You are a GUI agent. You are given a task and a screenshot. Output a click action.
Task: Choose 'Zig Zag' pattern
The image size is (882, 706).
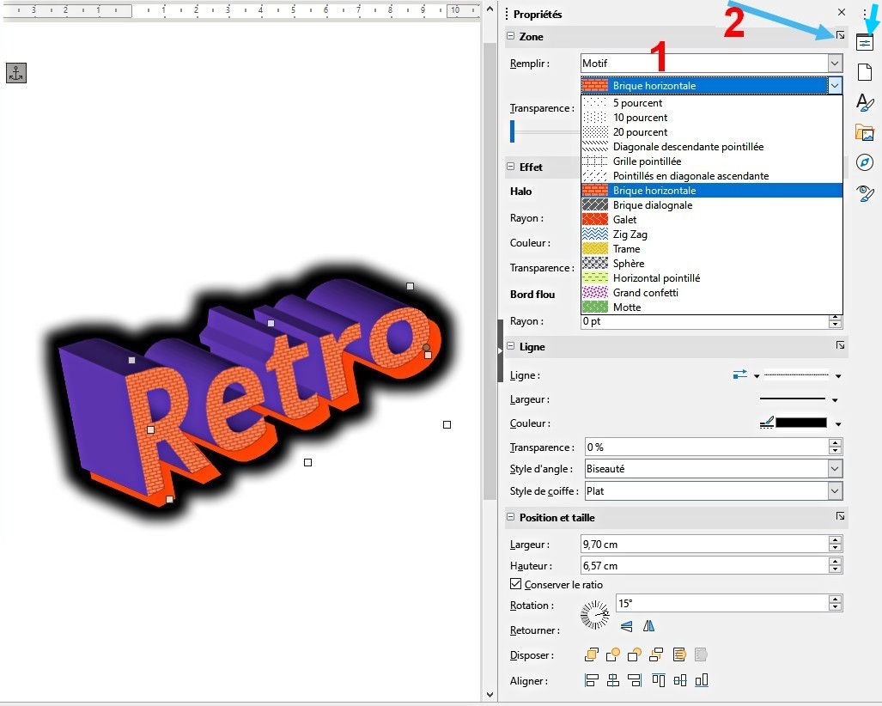[x=712, y=234]
